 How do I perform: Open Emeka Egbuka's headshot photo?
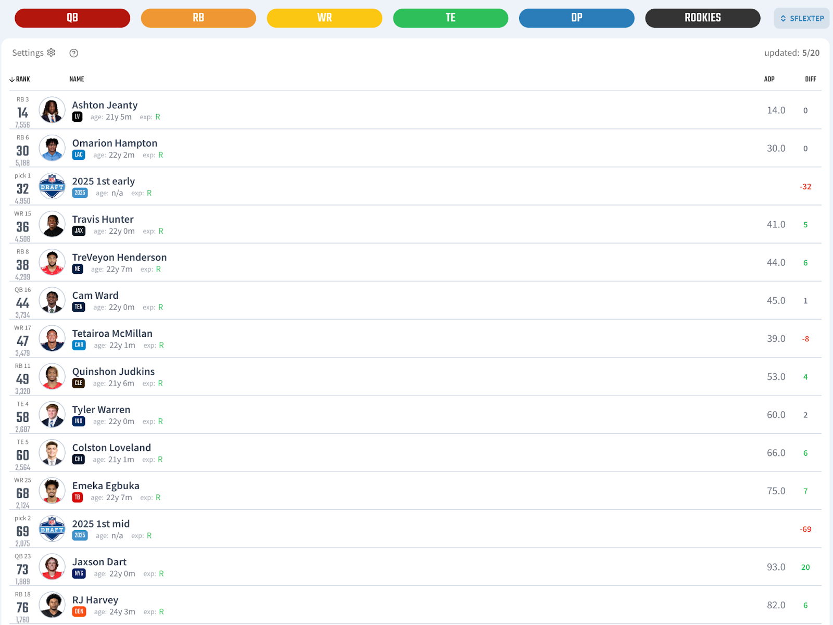(x=52, y=491)
